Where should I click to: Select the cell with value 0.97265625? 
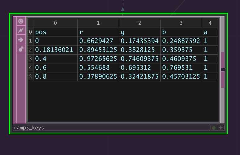coord(98,59)
